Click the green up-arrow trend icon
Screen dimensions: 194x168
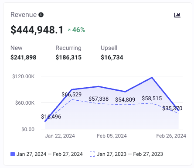click(69, 30)
